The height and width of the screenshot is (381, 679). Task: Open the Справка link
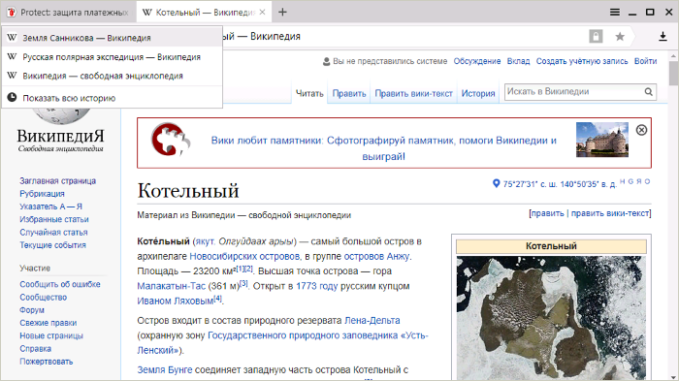[x=36, y=349]
